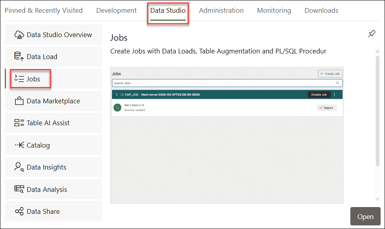Click the Data Share icon
This screenshot has width=385, height=229.
pos(19,211)
